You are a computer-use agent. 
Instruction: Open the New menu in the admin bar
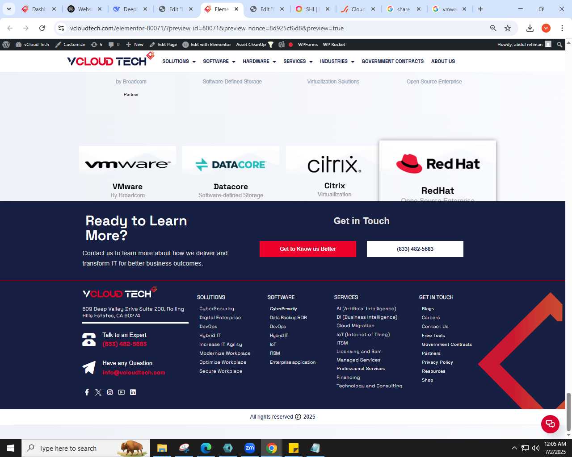(135, 45)
